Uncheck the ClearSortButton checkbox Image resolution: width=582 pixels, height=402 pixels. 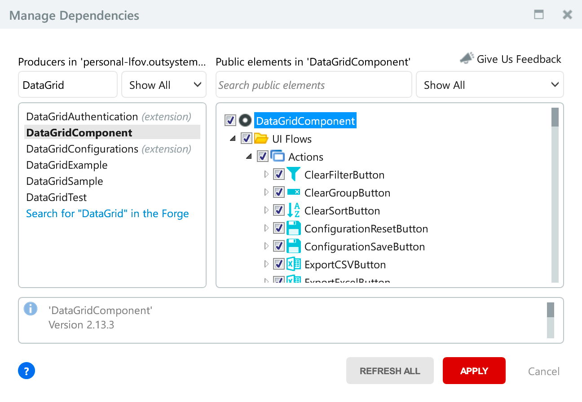click(x=279, y=210)
